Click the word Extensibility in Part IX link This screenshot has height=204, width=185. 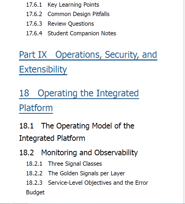click(x=43, y=70)
